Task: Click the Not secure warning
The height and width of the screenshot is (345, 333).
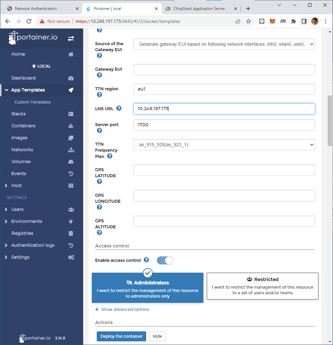Action: coord(55,21)
